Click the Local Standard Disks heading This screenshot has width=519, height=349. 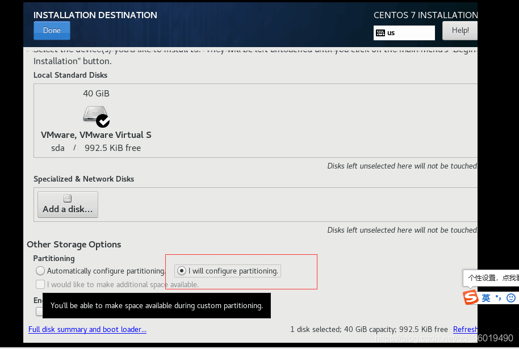[70, 75]
